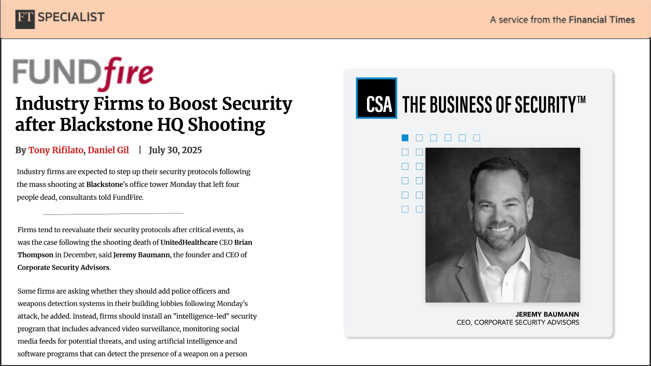Click the FT logo box in header

(x=25, y=19)
